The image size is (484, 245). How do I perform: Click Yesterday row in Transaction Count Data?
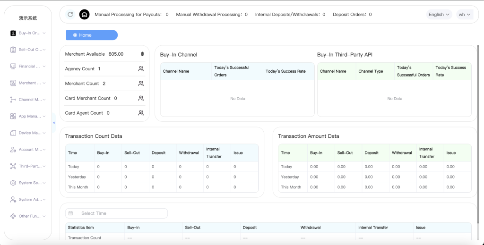[162, 177]
